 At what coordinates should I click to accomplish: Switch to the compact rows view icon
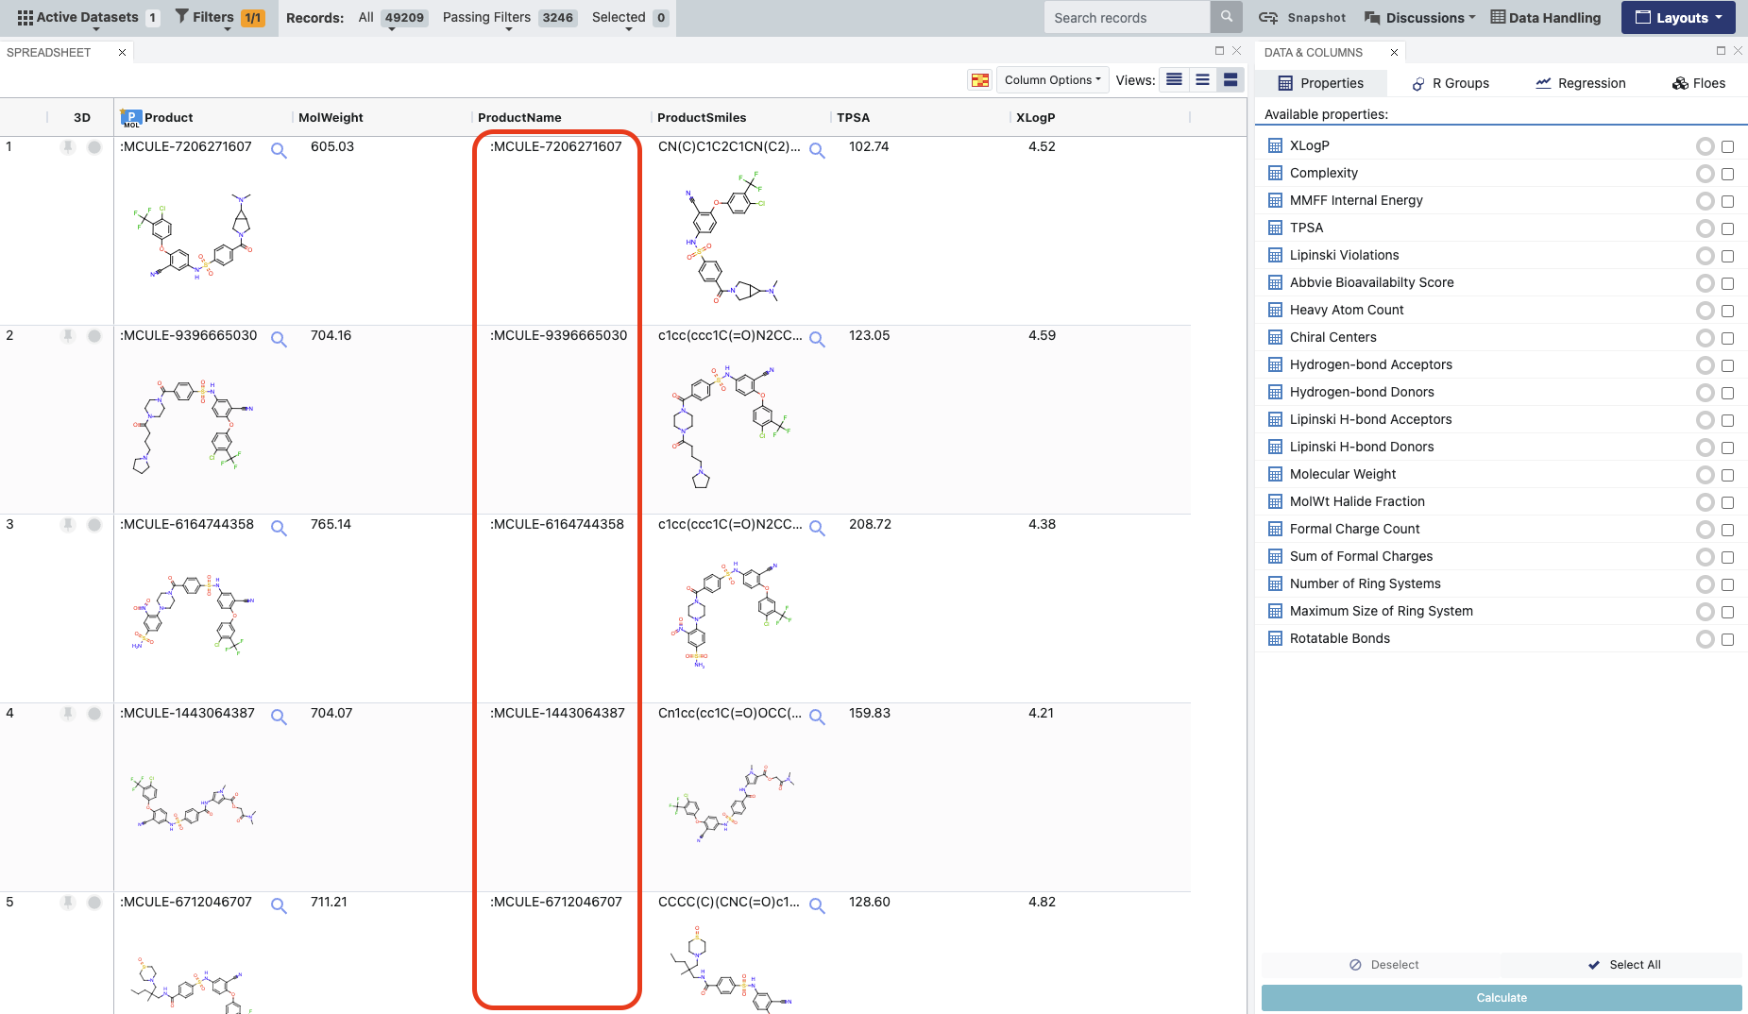pos(1174,80)
